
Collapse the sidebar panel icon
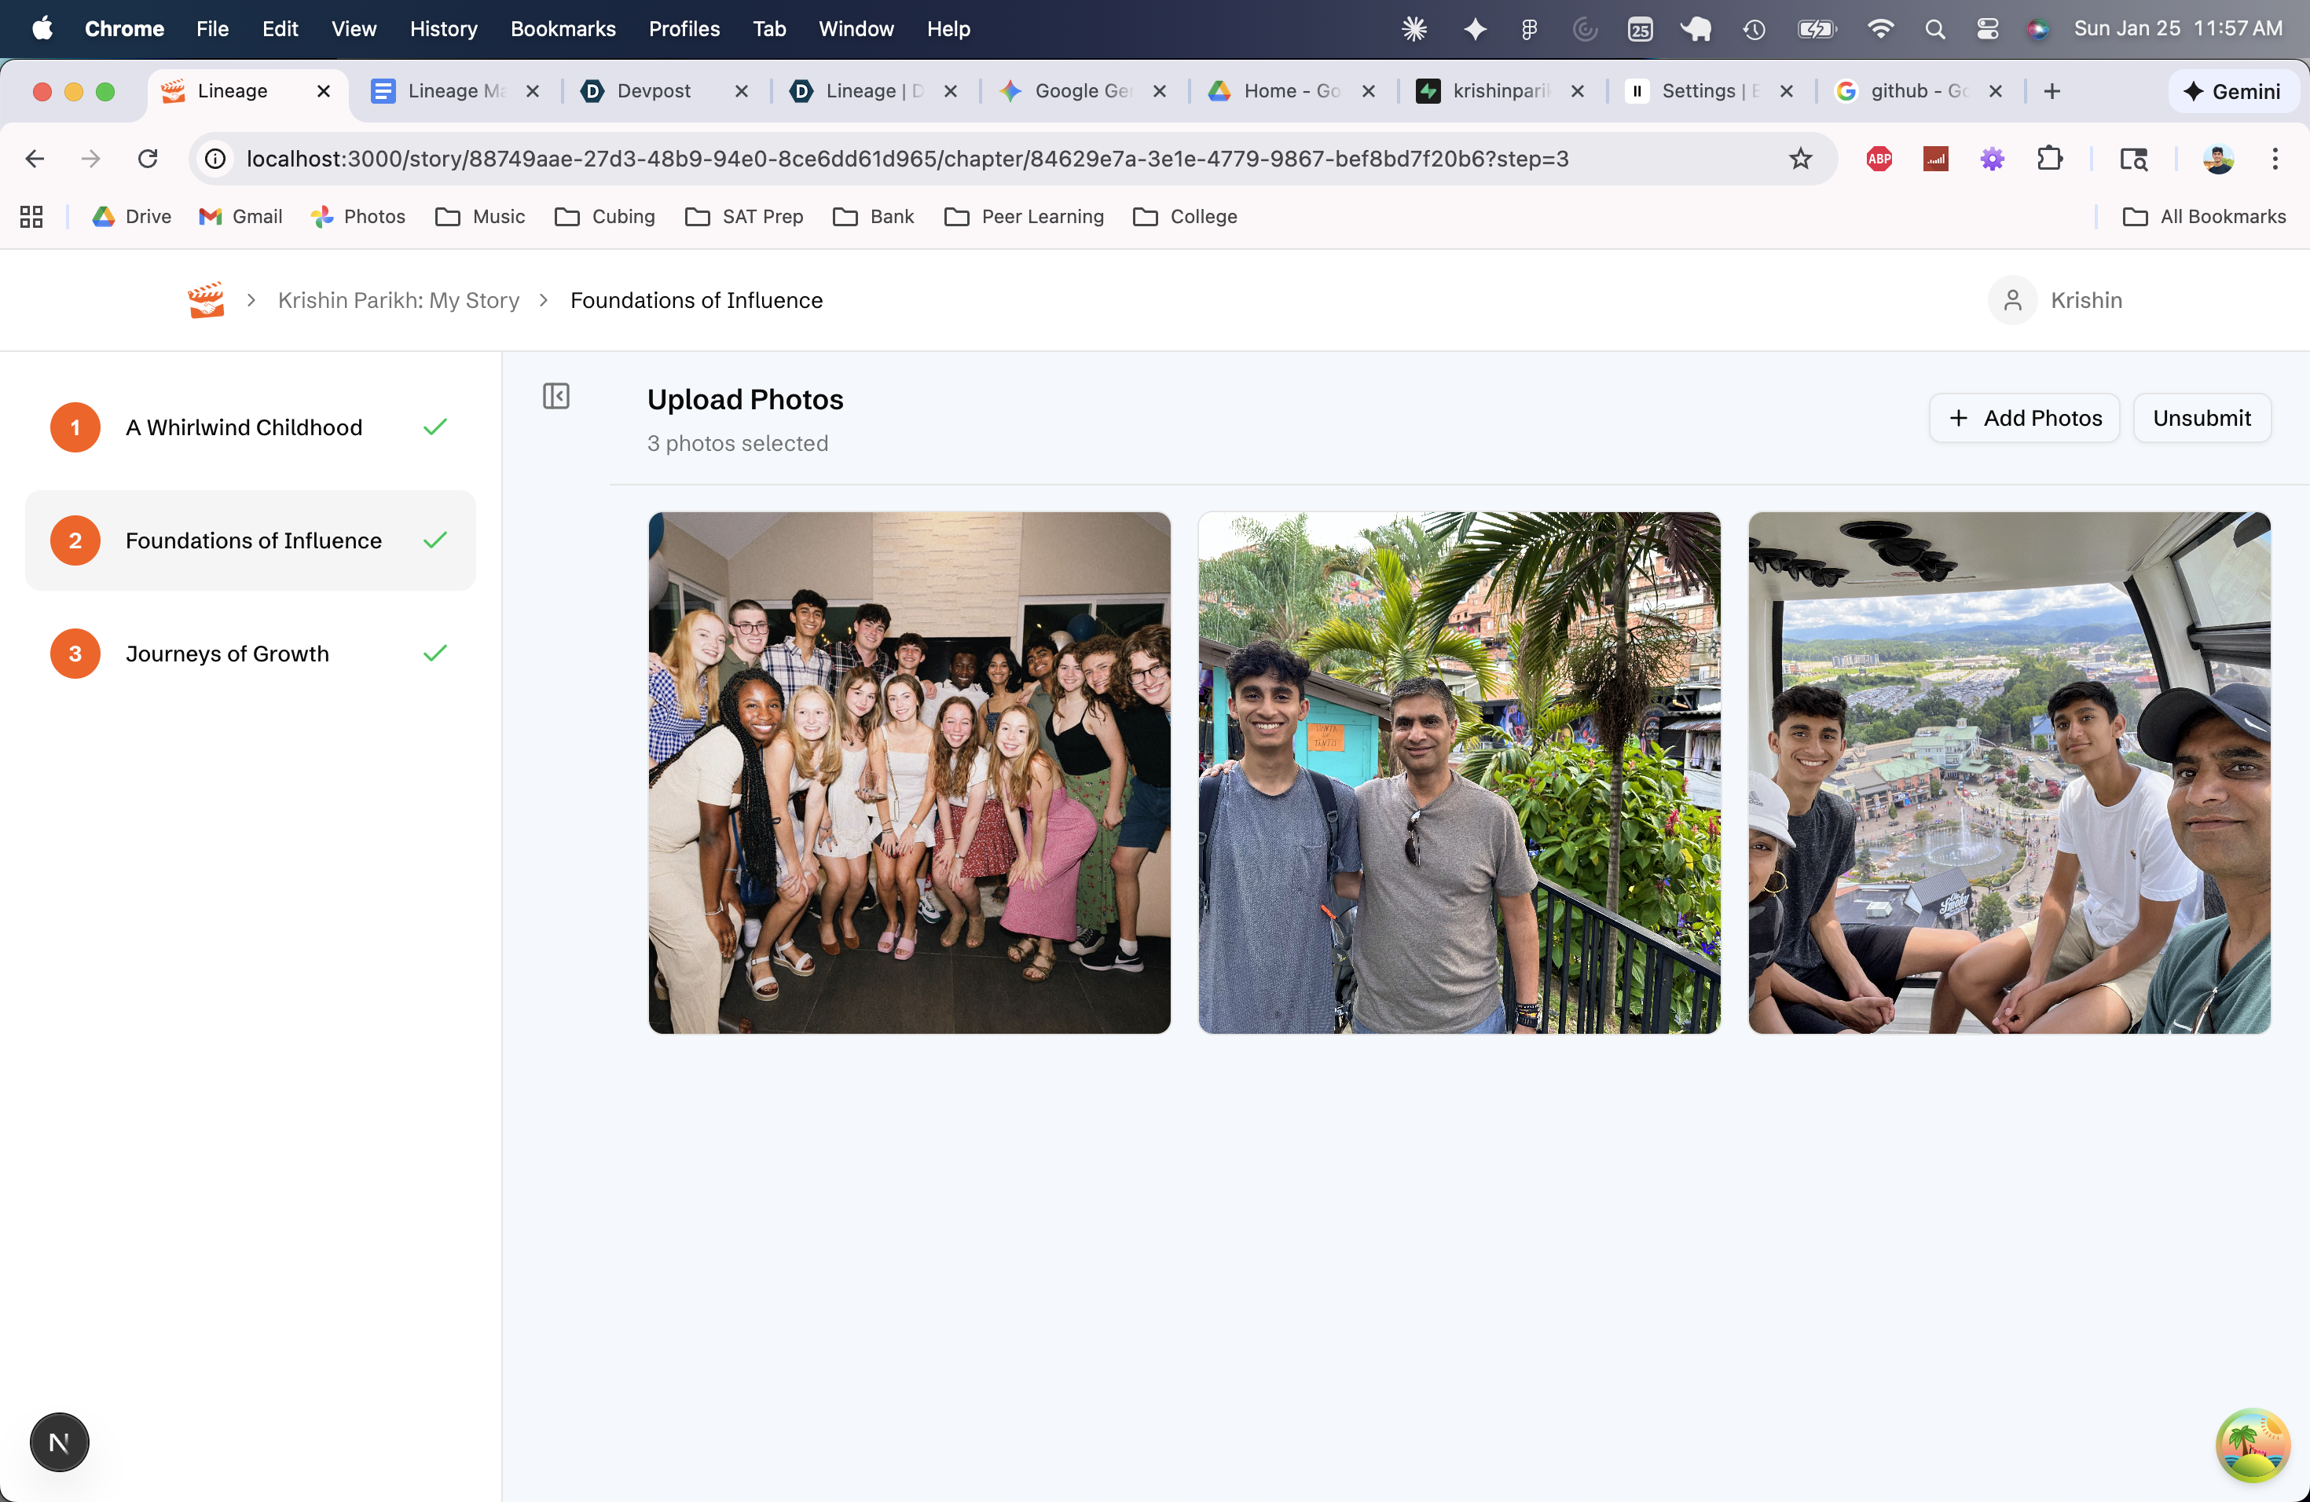(x=556, y=396)
